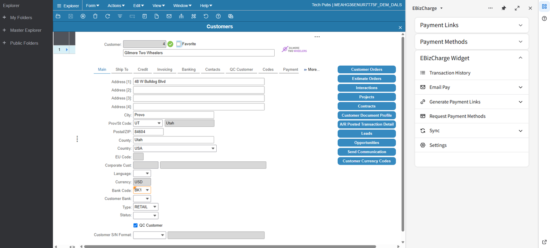Click the green customer validated checkmark

pos(170,44)
